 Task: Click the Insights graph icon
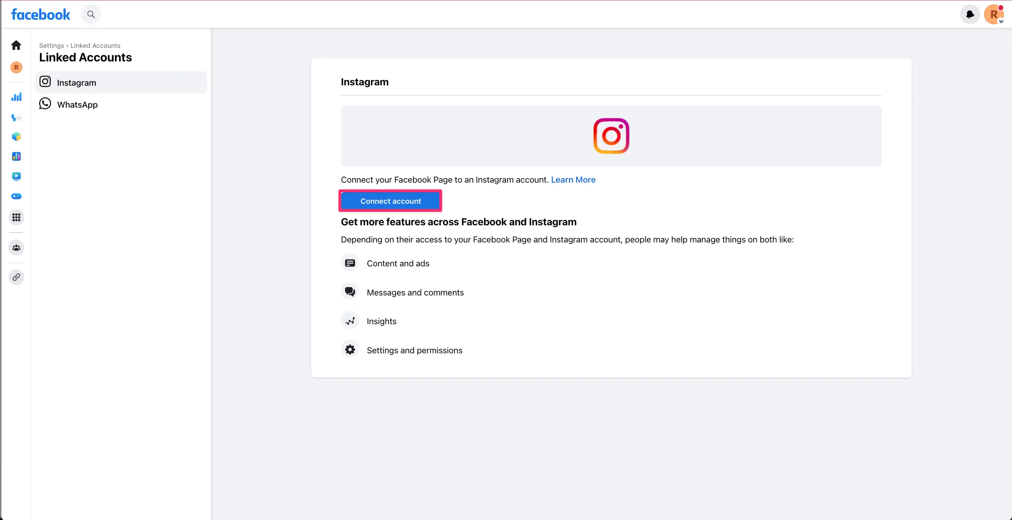(350, 321)
